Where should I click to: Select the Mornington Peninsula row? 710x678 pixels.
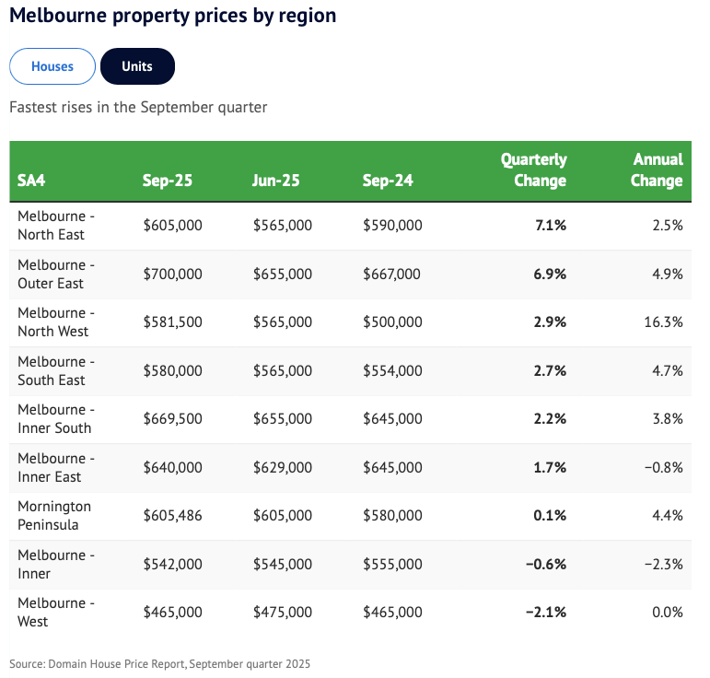(x=54, y=516)
